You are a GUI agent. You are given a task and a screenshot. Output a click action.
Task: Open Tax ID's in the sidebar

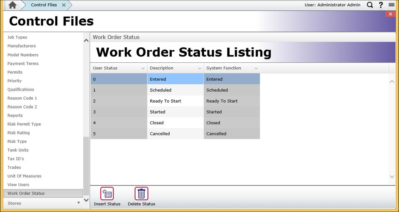click(x=15, y=158)
